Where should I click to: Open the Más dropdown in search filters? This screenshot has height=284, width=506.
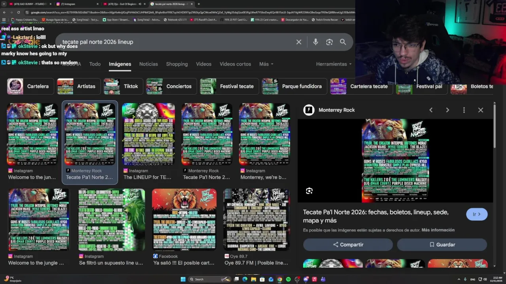click(266, 64)
